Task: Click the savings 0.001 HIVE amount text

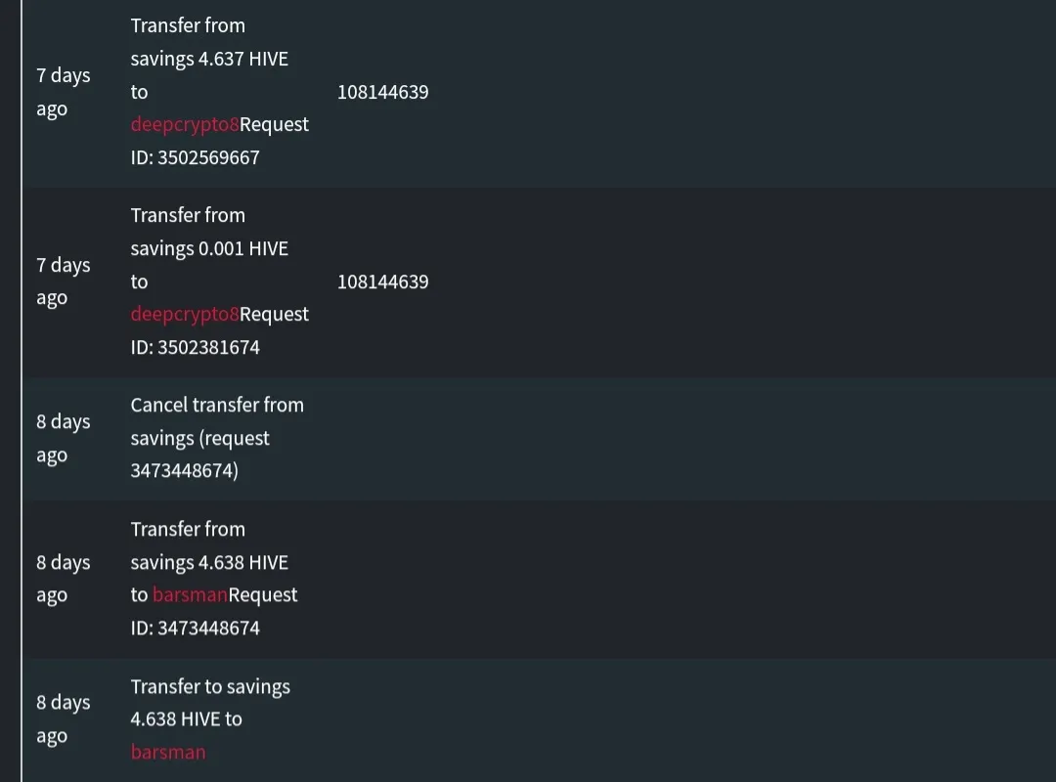Action: pyautogui.click(x=209, y=249)
